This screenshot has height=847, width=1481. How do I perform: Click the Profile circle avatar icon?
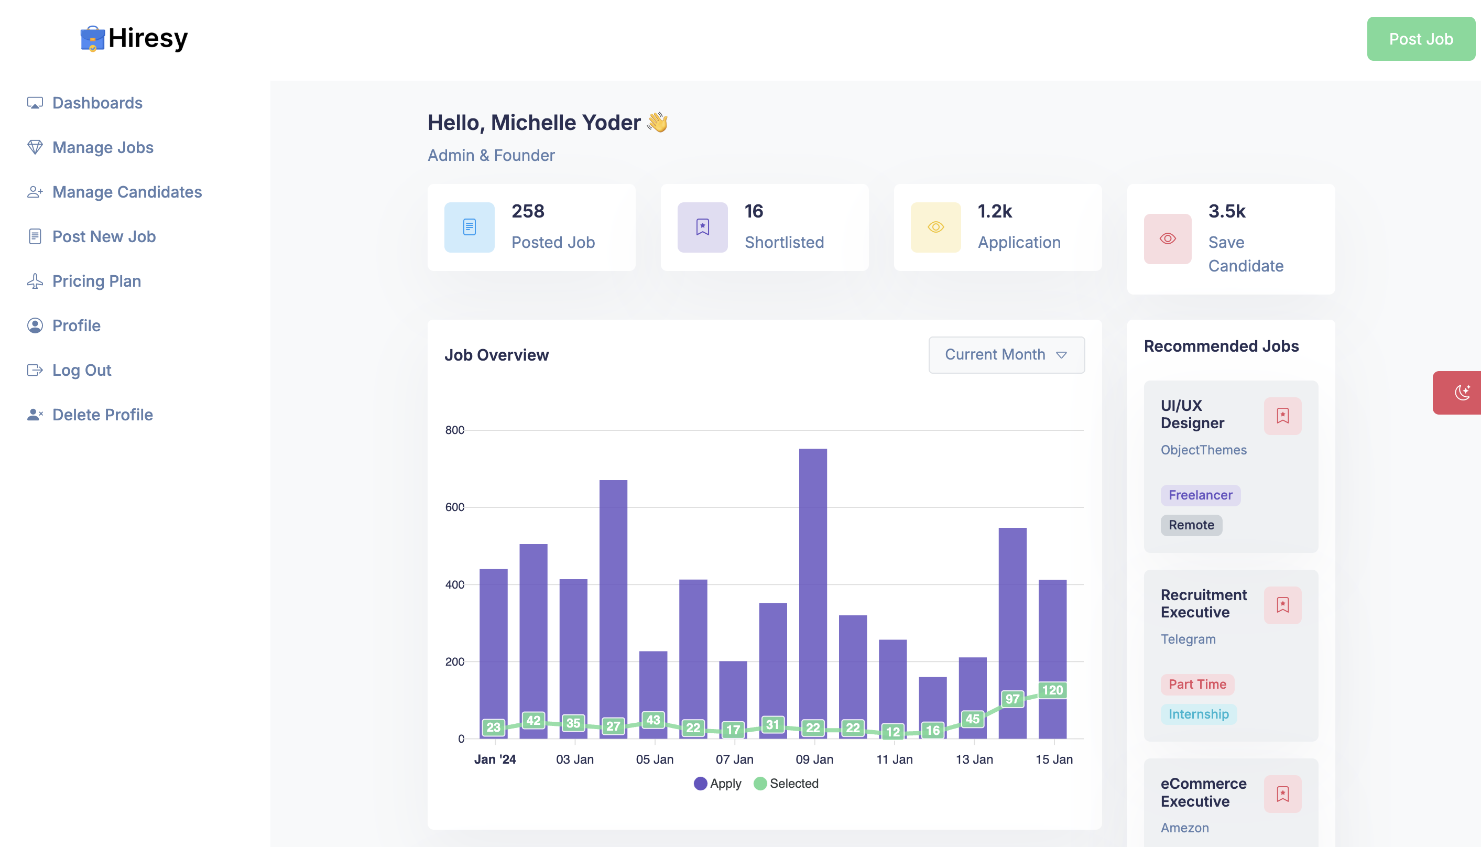[x=35, y=326]
